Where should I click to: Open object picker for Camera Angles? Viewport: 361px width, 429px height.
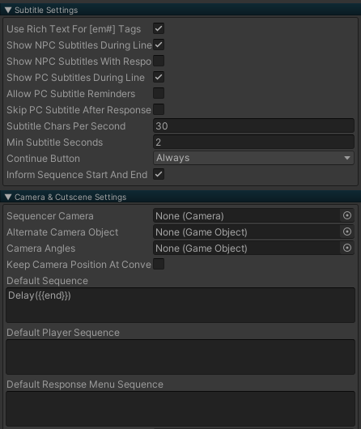tap(347, 248)
